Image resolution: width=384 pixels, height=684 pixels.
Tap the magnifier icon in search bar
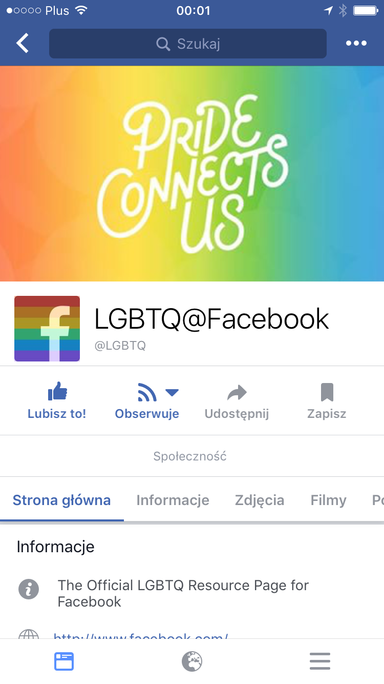coord(163,44)
